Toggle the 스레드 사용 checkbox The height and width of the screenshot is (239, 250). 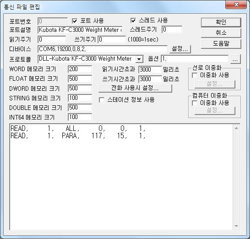(x=133, y=21)
